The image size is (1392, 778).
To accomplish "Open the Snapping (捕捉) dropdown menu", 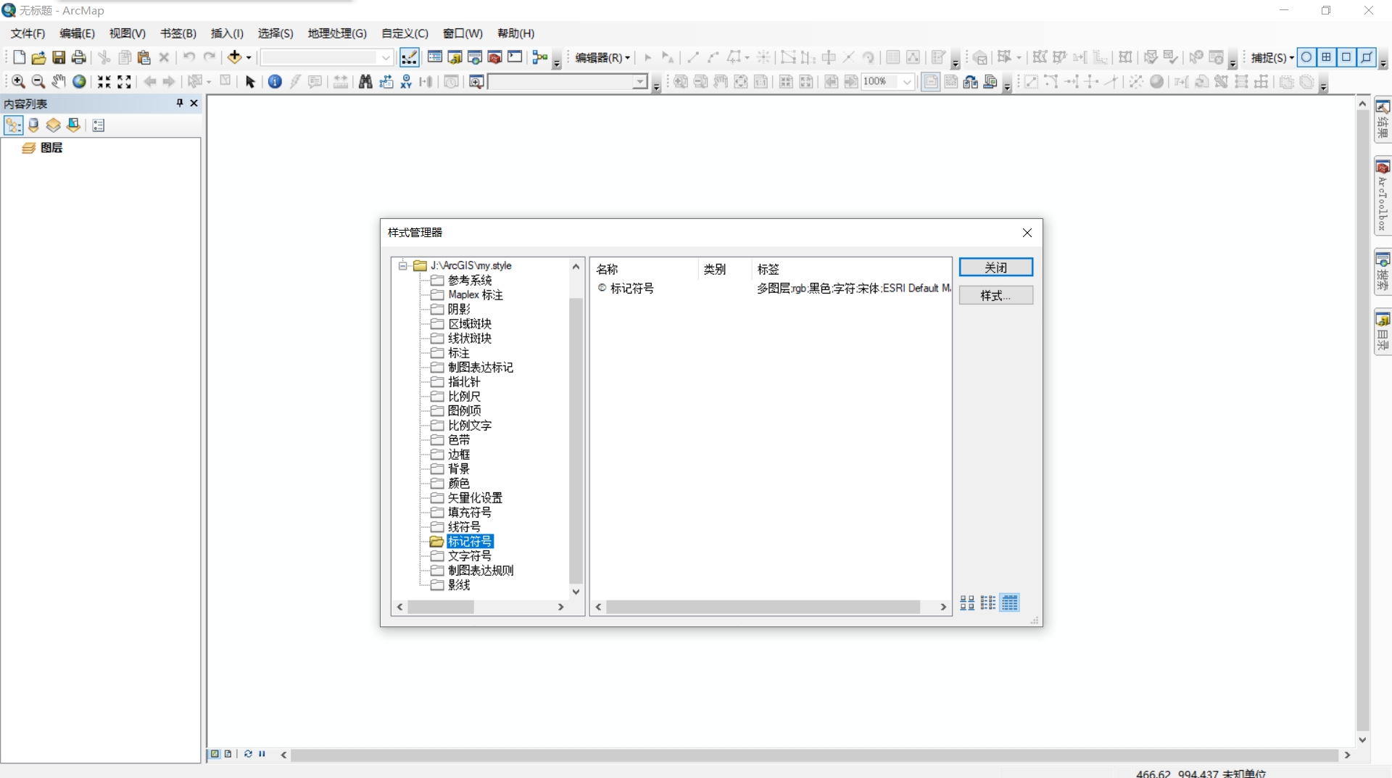I will [x=1272, y=58].
